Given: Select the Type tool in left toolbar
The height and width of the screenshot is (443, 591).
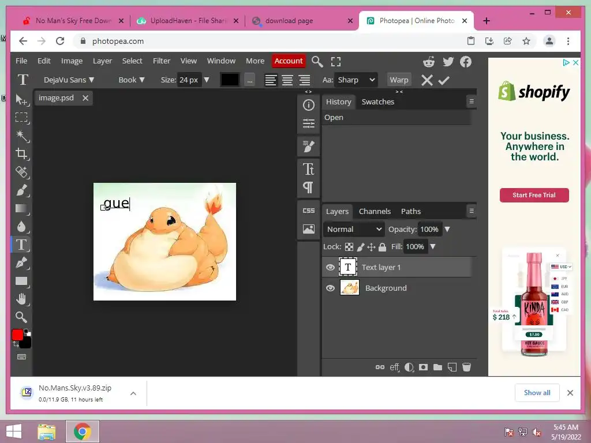Looking at the screenshot, I should [x=21, y=245].
